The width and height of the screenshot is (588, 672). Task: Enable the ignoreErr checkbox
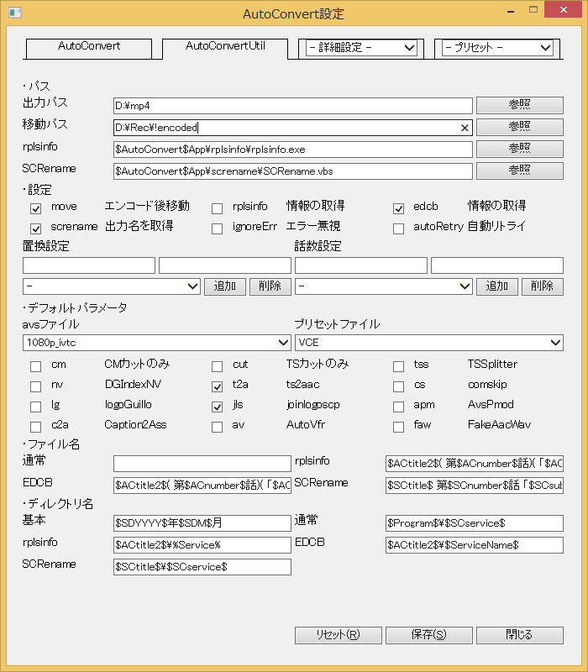tap(218, 228)
